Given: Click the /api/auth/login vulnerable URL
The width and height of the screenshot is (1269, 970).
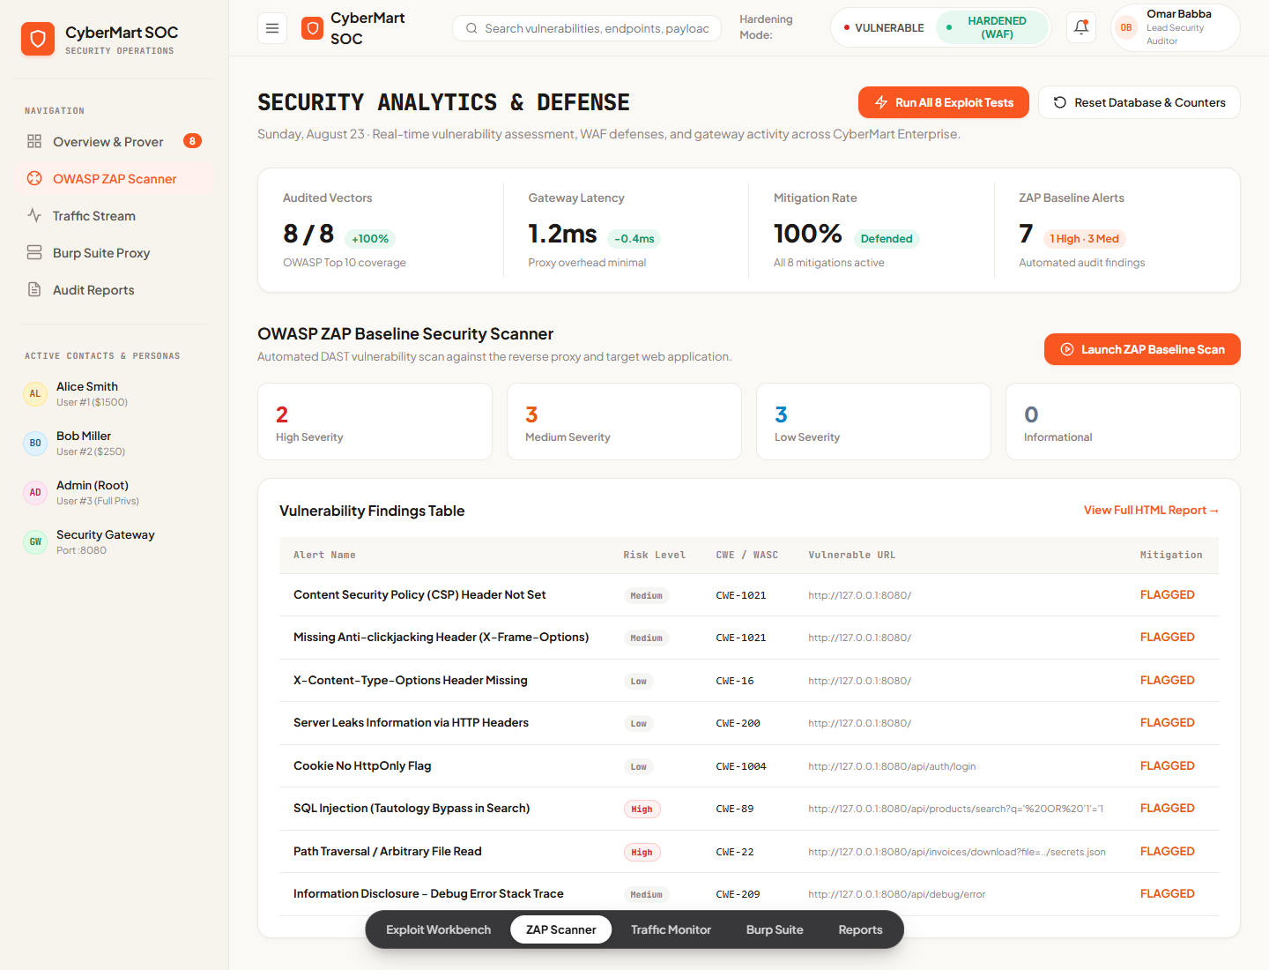Looking at the screenshot, I should [x=892, y=766].
